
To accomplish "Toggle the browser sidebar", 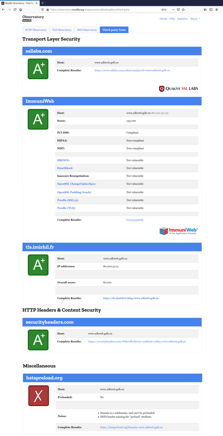I will click(211, 9).
